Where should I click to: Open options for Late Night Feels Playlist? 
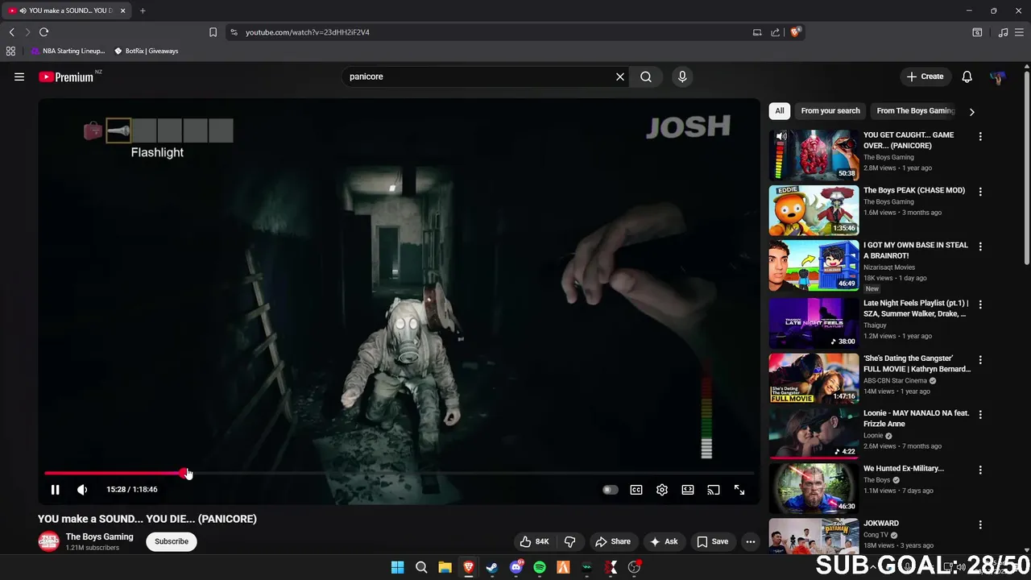pyautogui.click(x=980, y=304)
